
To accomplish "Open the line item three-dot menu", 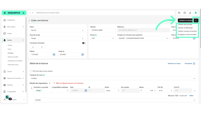I will (x=195, y=91).
